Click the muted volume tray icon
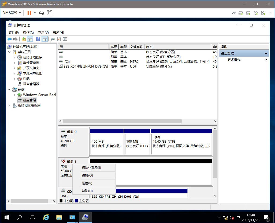The image size is (275, 223). (232, 218)
